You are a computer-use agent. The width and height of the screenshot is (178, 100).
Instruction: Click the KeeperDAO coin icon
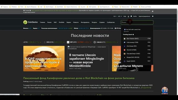pos(125,57)
